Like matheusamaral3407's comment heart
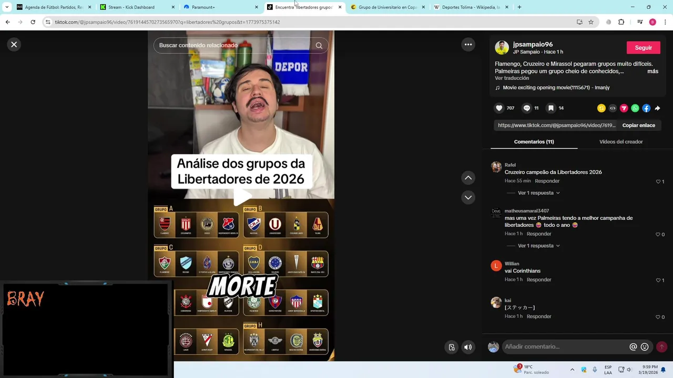The image size is (673, 378). [658, 235]
